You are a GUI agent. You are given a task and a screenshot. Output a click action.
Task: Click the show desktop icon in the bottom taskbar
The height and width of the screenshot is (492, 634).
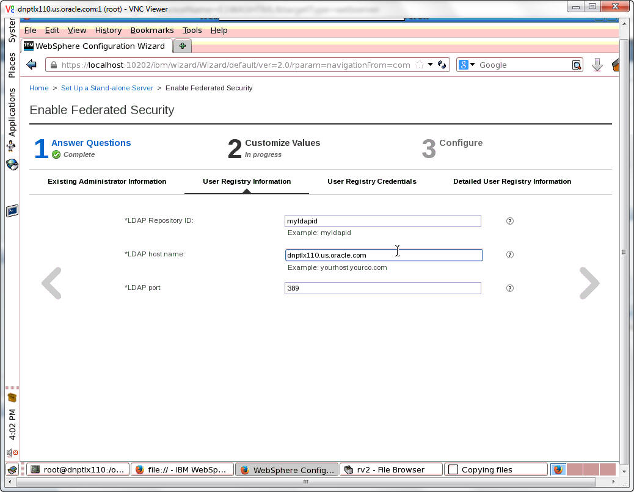[x=13, y=469]
